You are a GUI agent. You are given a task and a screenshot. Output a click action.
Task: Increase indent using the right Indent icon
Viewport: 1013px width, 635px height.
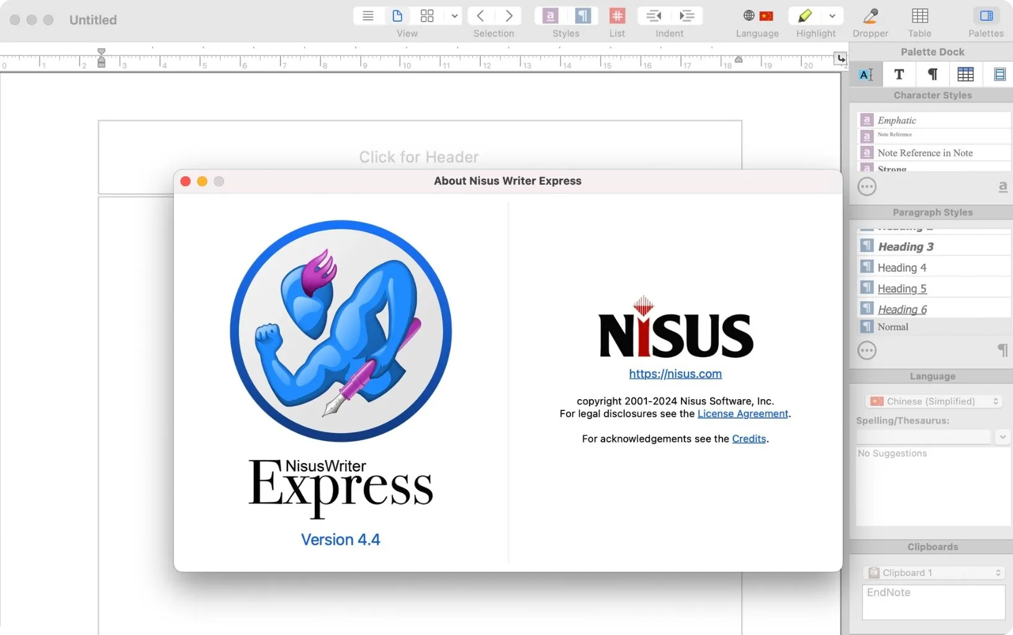(687, 16)
